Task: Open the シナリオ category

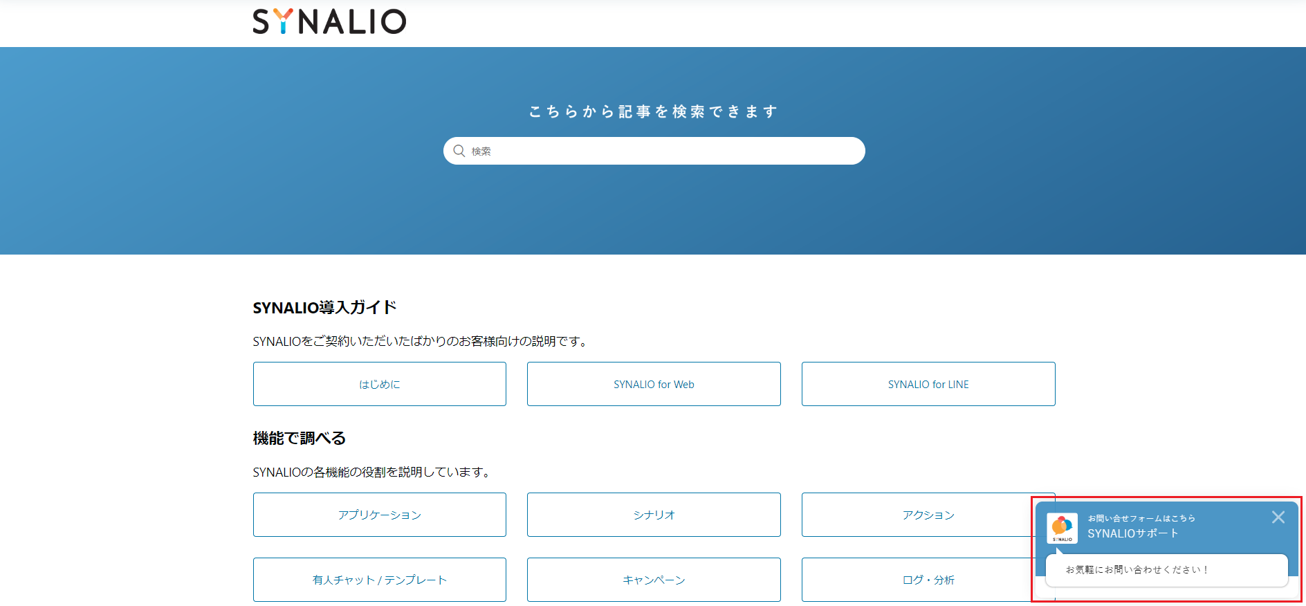Action: click(654, 515)
